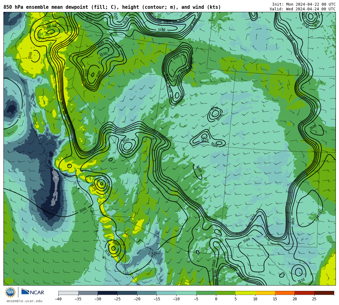Screen dimensions: 339x305
Task: Click the amber 10 to 15 swatch
Action: click(x=265, y=293)
